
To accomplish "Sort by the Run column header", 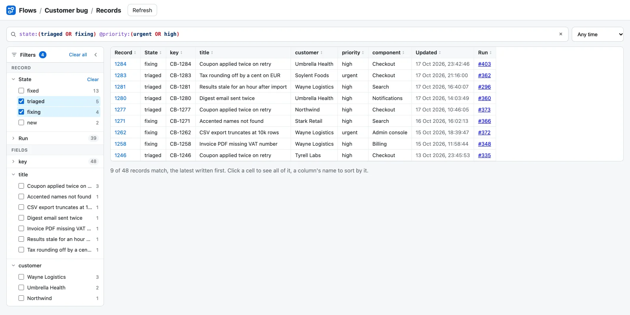I will 485,52.
